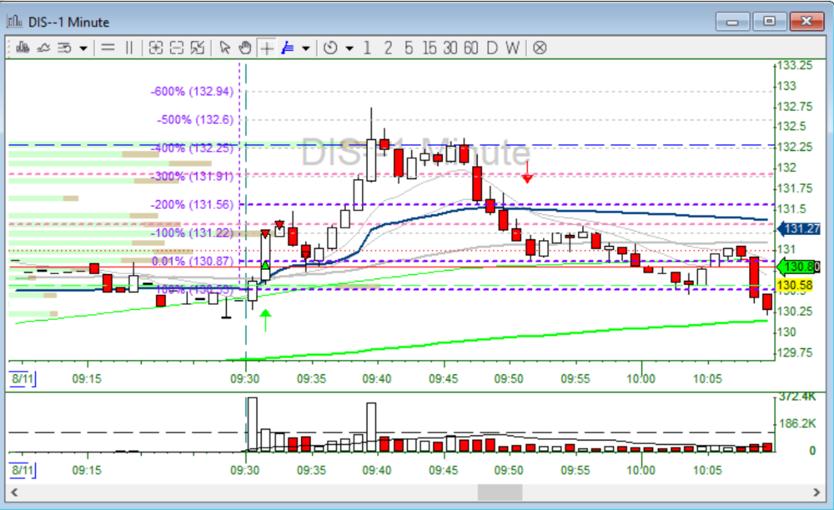Select the arrow pointer tool
This screenshot has width=834, height=510.
click(225, 47)
